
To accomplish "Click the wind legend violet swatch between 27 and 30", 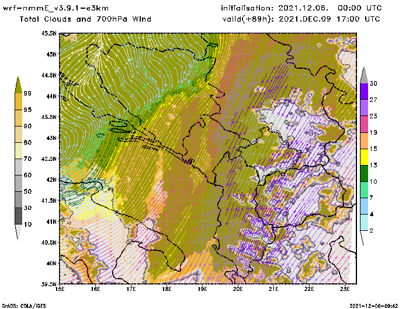I will 364,91.
